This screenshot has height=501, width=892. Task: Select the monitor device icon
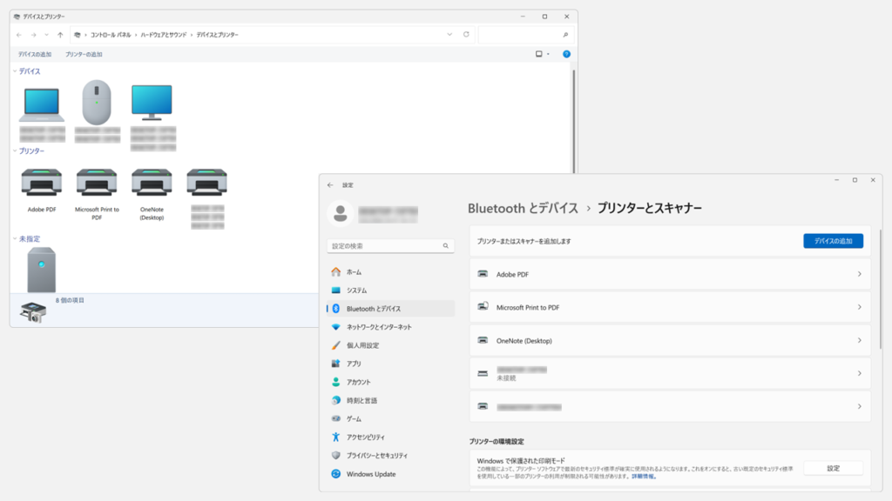[152, 103]
